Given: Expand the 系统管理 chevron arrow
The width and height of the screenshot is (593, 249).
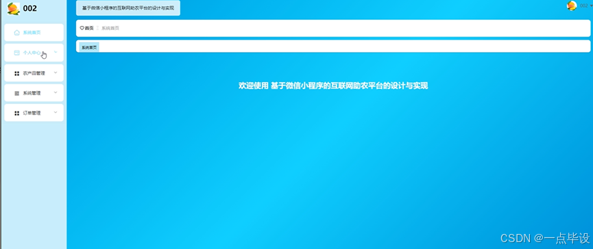Looking at the screenshot, I should tap(56, 92).
